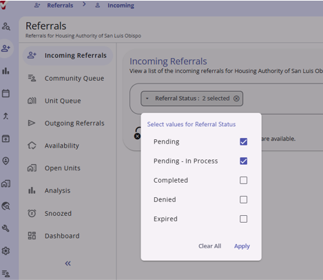323x280 pixels.
Task: Uncheck the Pending - In Process checkbox
Action: 244,161
